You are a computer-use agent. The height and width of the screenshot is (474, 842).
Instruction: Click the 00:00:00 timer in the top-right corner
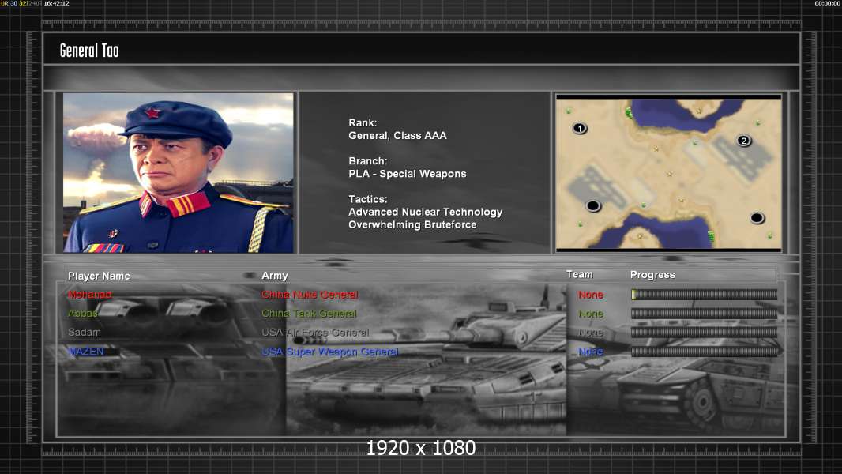pos(827,3)
